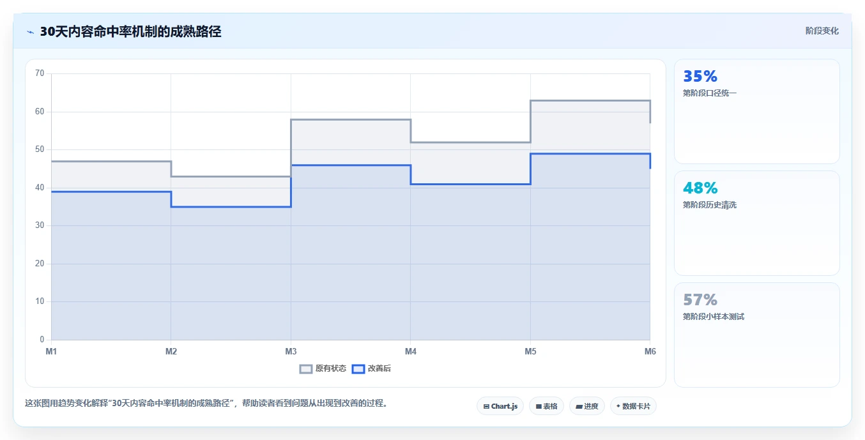
Task: Click the 57% value text
Action: [x=700, y=300]
